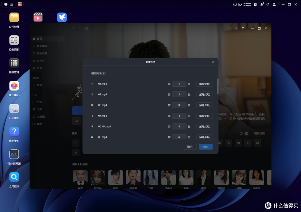Close the 剧集管理 dialog
Screen dimensions: 301x212
(x=213, y=62)
